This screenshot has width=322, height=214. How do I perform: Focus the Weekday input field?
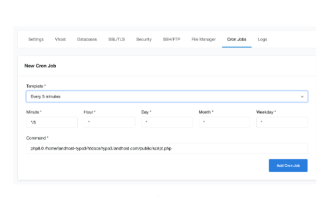click(x=282, y=123)
